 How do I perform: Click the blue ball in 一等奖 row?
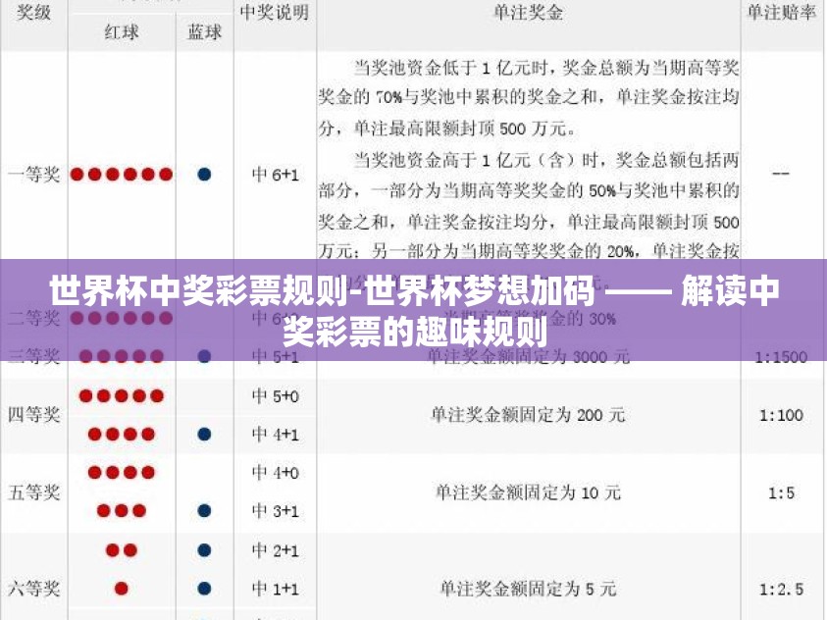204,174
